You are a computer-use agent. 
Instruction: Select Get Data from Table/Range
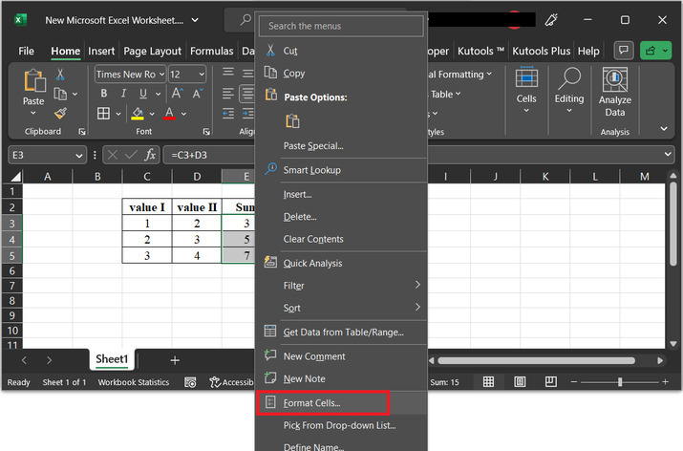341,333
